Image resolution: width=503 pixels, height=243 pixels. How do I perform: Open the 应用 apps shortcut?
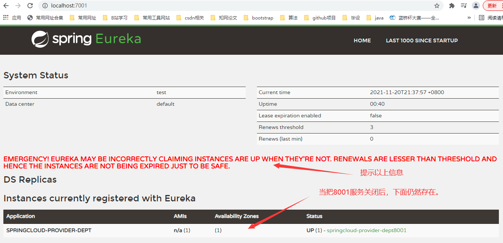click(12, 18)
